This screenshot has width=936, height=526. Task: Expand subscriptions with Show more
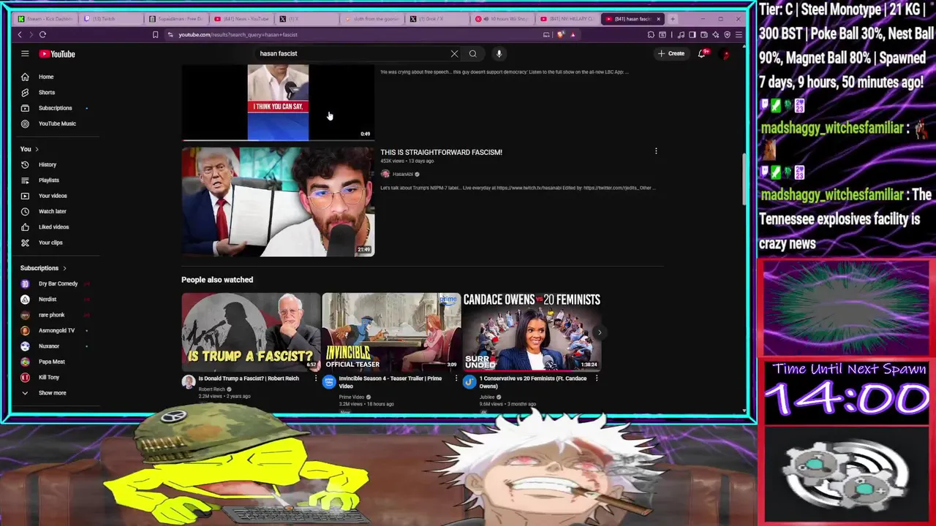pyautogui.click(x=52, y=393)
